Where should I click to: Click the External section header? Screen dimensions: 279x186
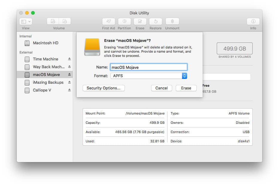26,52
